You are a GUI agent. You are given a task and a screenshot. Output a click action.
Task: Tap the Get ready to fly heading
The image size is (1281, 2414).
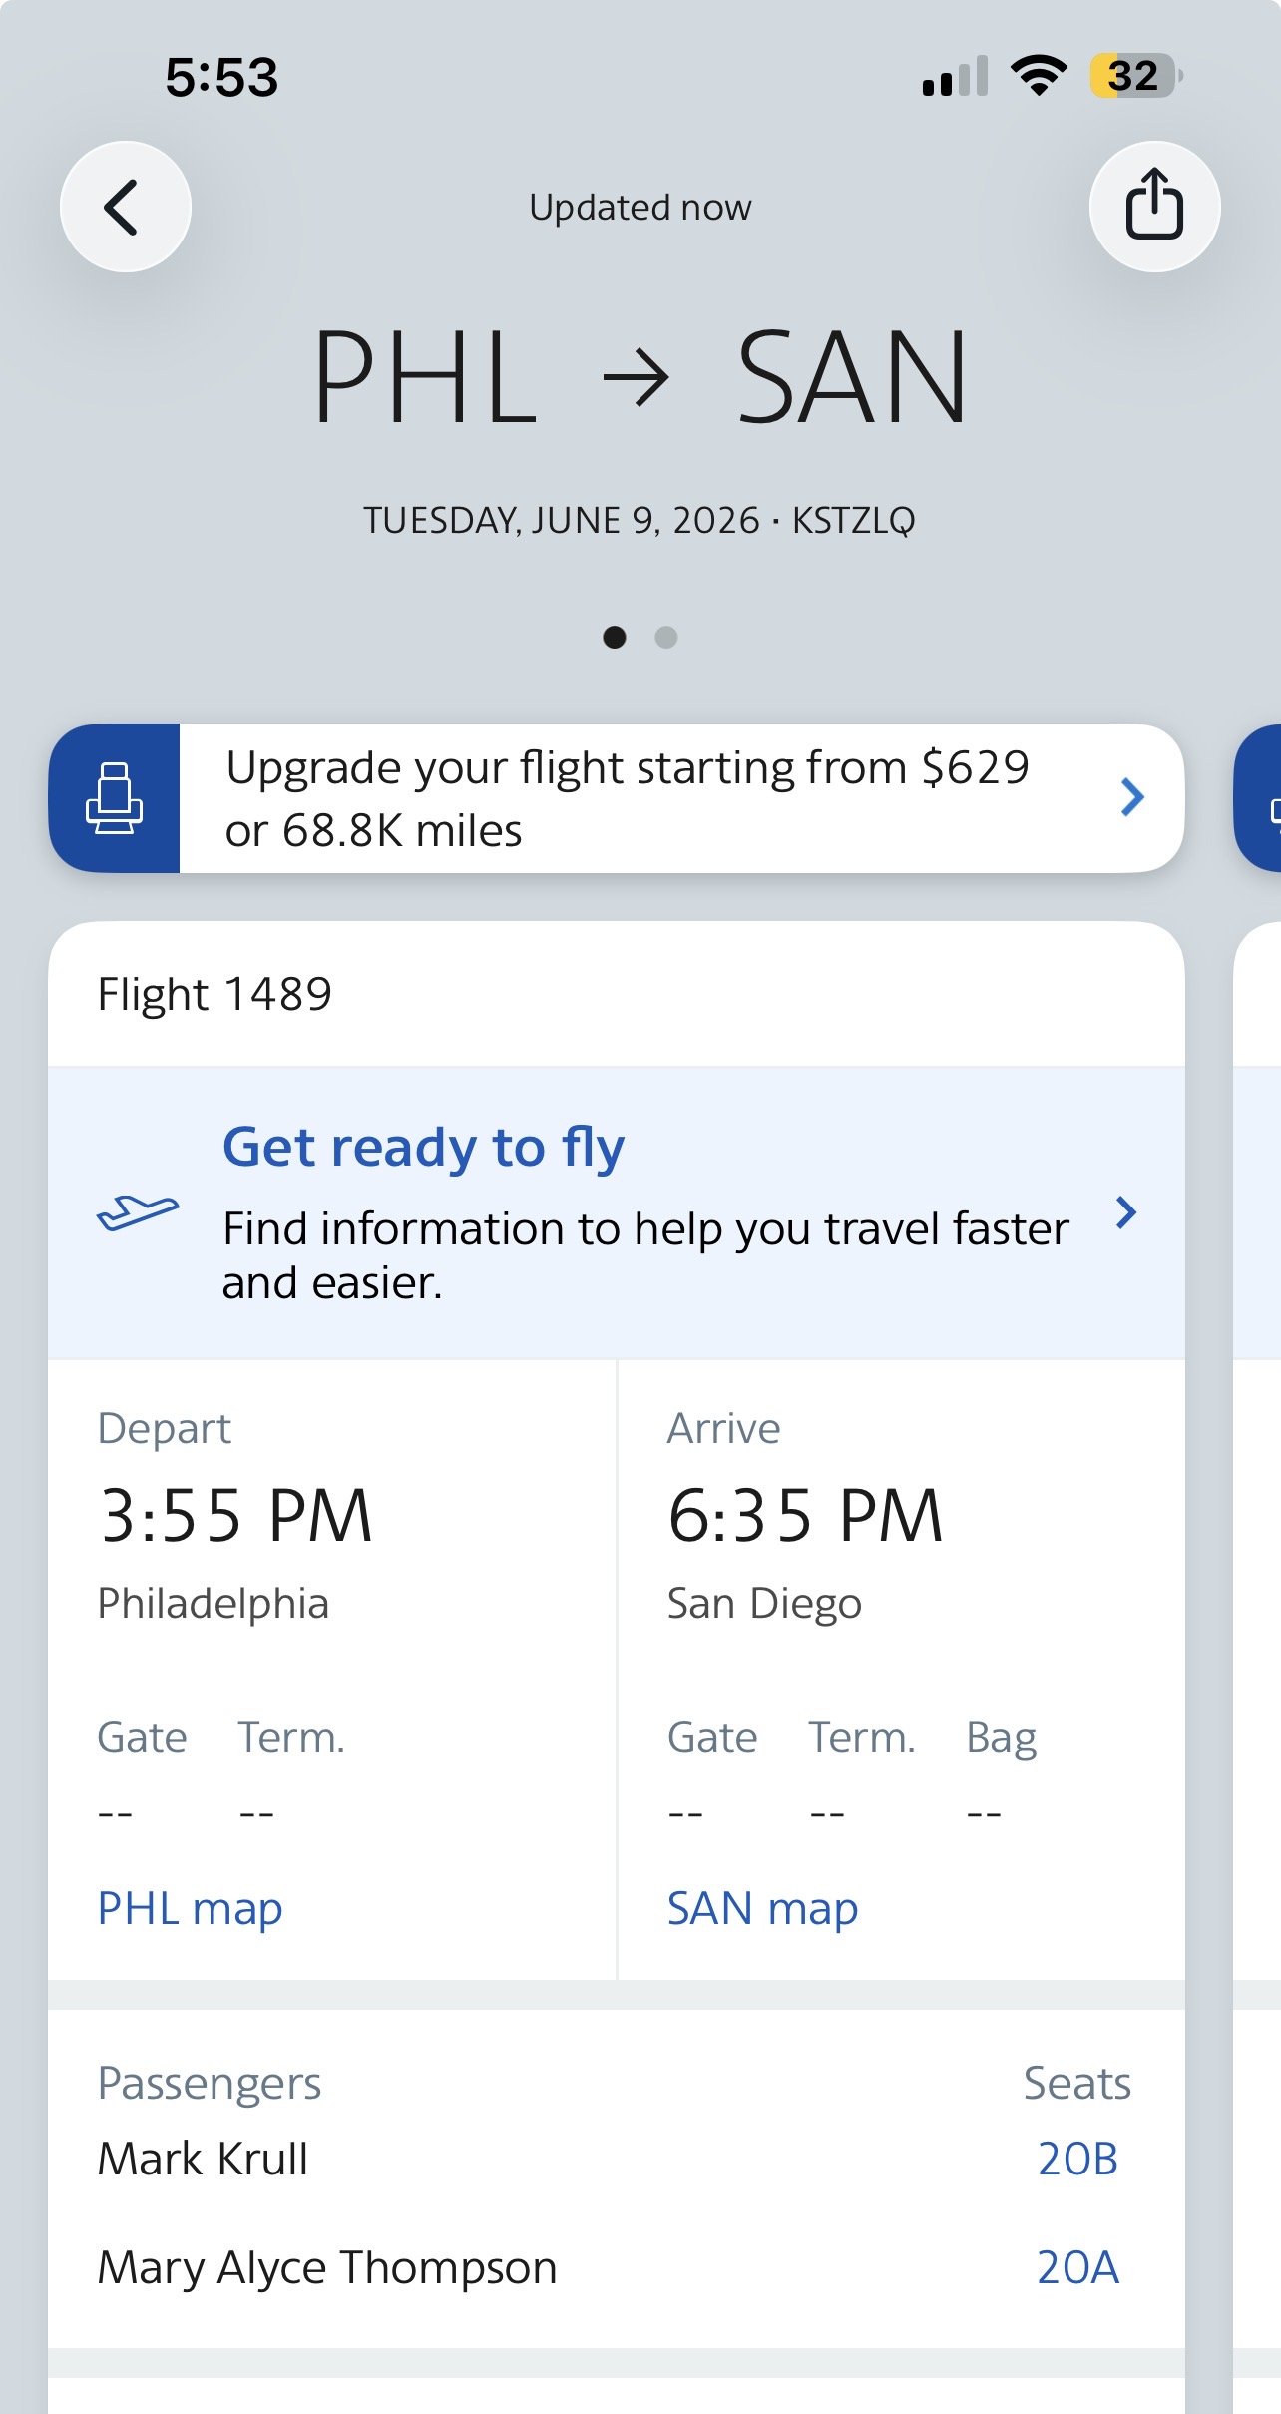pyautogui.click(x=423, y=1147)
